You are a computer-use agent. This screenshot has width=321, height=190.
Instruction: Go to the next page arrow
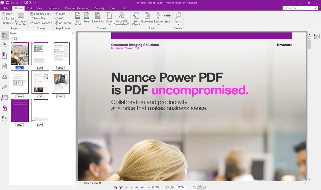point(137,187)
